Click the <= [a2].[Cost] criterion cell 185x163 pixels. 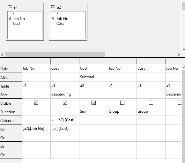[x=65, y=120]
